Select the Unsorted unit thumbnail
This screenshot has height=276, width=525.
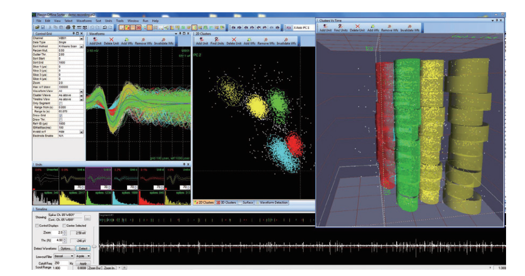pos(46,179)
